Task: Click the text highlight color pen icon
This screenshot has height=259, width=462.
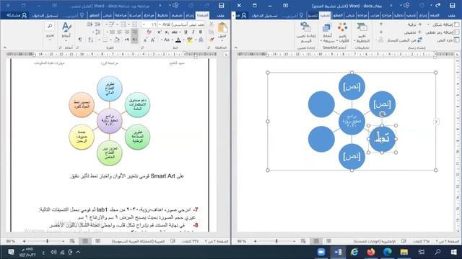Action: pyautogui.click(x=189, y=40)
